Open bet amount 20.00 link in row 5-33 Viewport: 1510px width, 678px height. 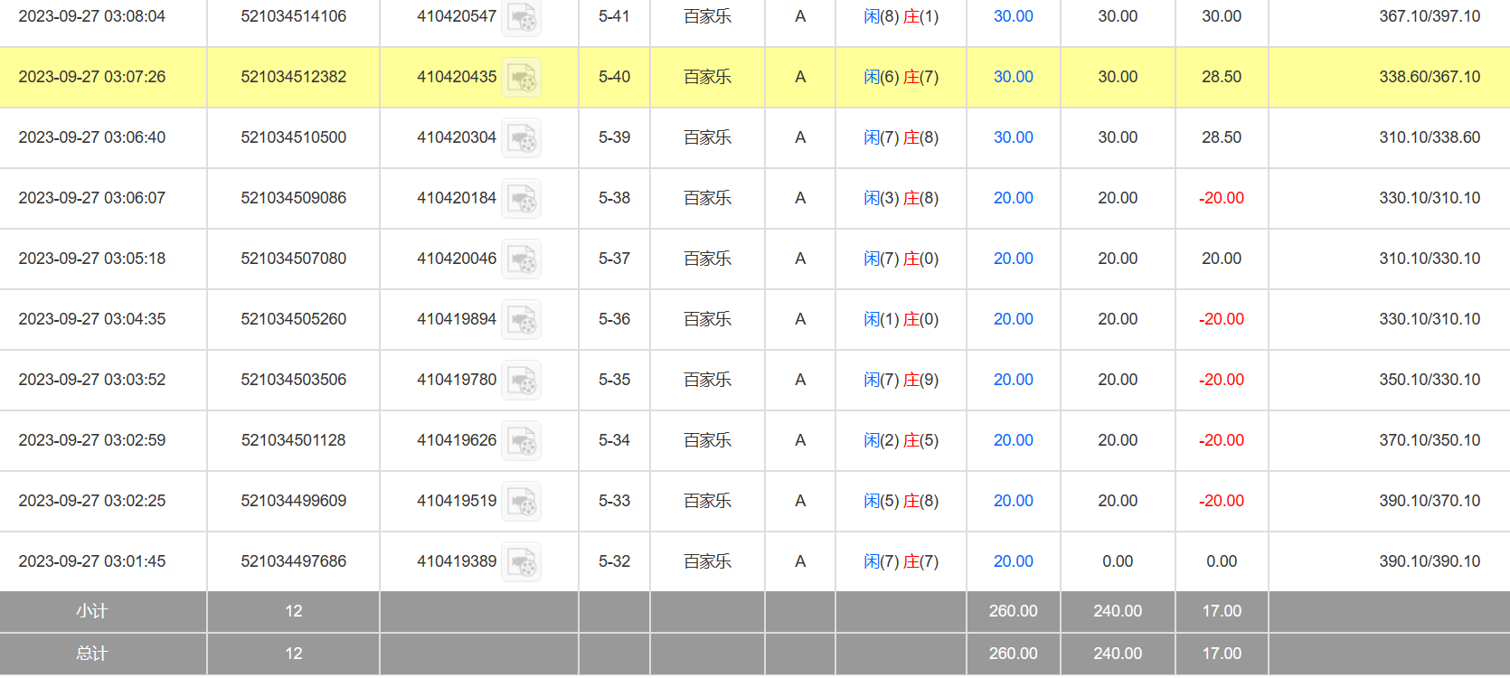click(1013, 501)
